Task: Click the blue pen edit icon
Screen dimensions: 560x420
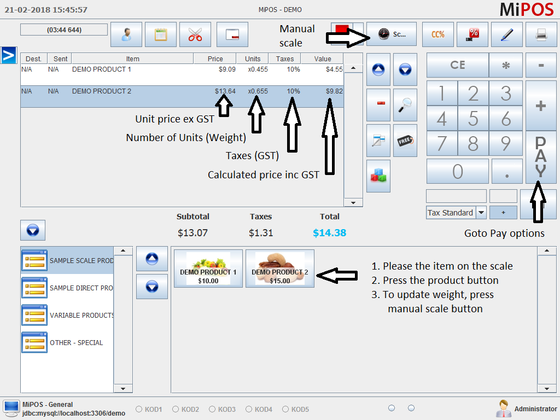Action: click(507, 34)
